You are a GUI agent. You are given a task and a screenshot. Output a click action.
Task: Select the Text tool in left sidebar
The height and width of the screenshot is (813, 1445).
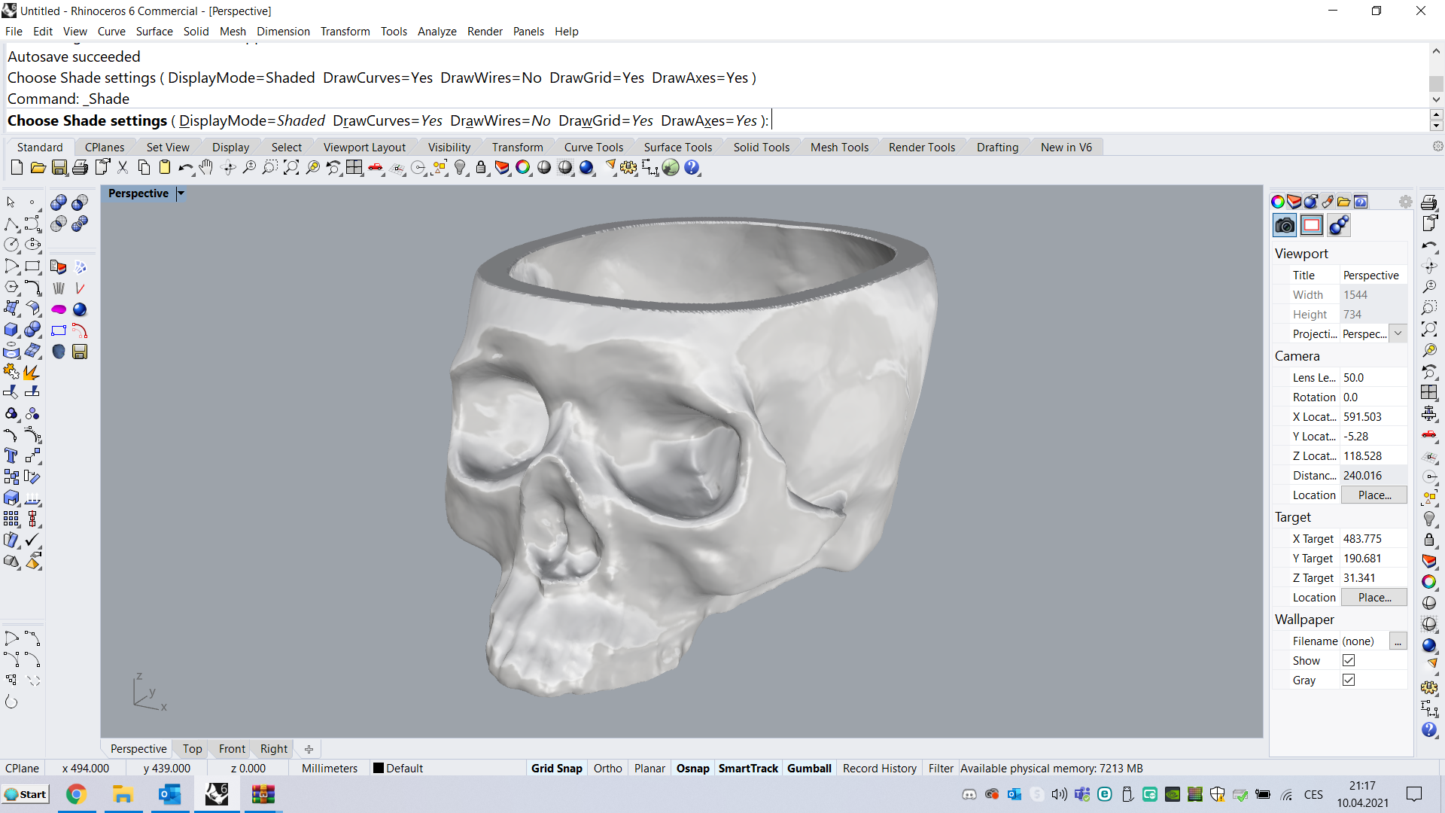(x=11, y=455)
